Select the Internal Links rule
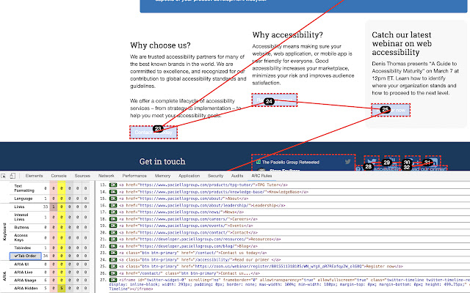Image resolution: width=470 pixels, height=293 pixels. coord(21,217)
